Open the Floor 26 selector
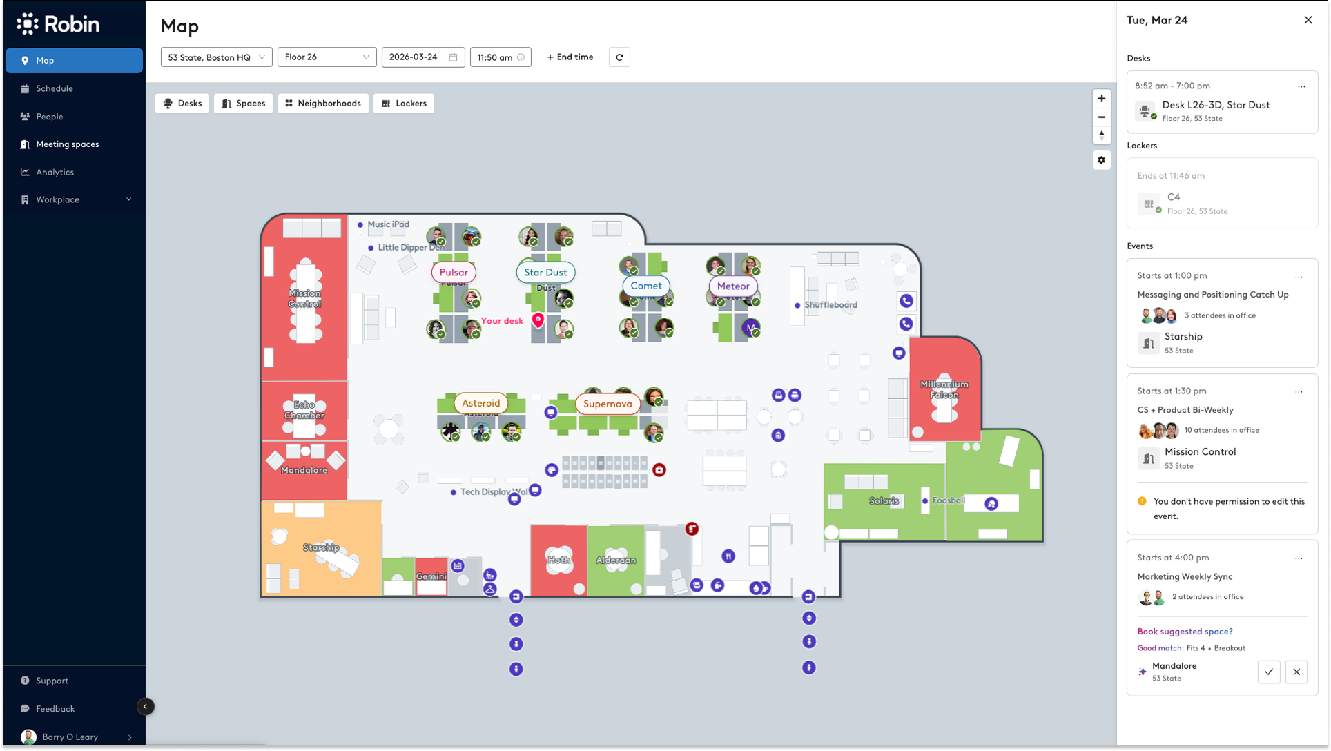Image resolution: width=1331 pixels, height=751 pixels. point(327,57)
